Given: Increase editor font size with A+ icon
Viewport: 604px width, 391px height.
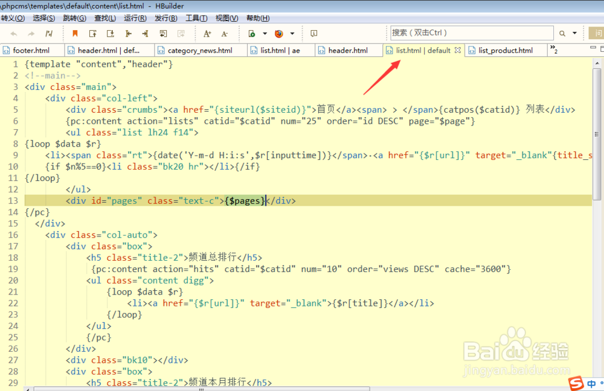Looking at the screenshot, I should point(207,34).
